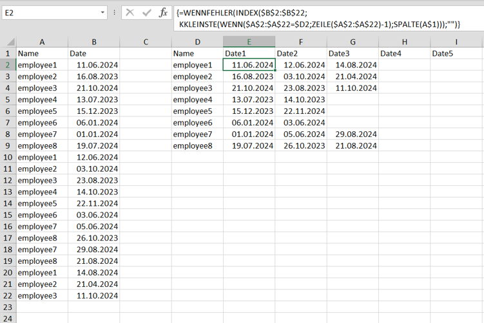Image resolution: width=484 pixels, height=323 pixels.
Task: Select cell B17 with 26.10.2023
Action: pos(94,238)
